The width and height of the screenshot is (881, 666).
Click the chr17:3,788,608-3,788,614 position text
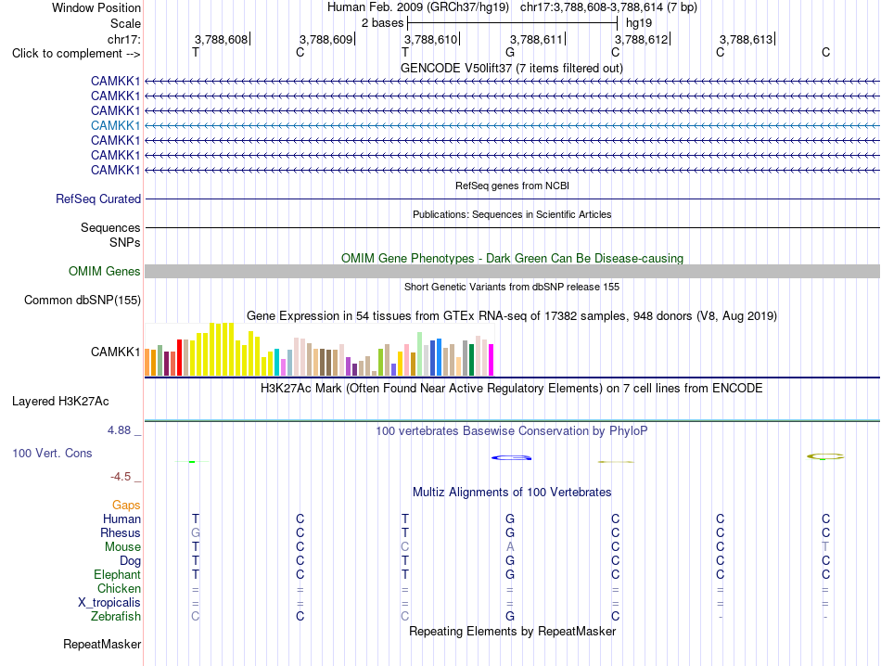pyautogui.click(x=608, y=7)
